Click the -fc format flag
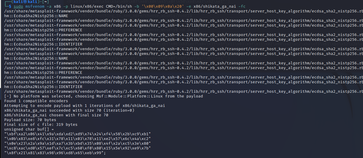This screenshot has height=158, width=363. click(x=241, y=6)
